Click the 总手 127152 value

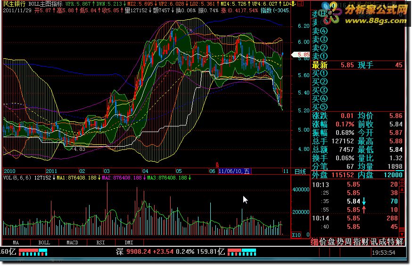pyautogui.click(x=343, y=141)
